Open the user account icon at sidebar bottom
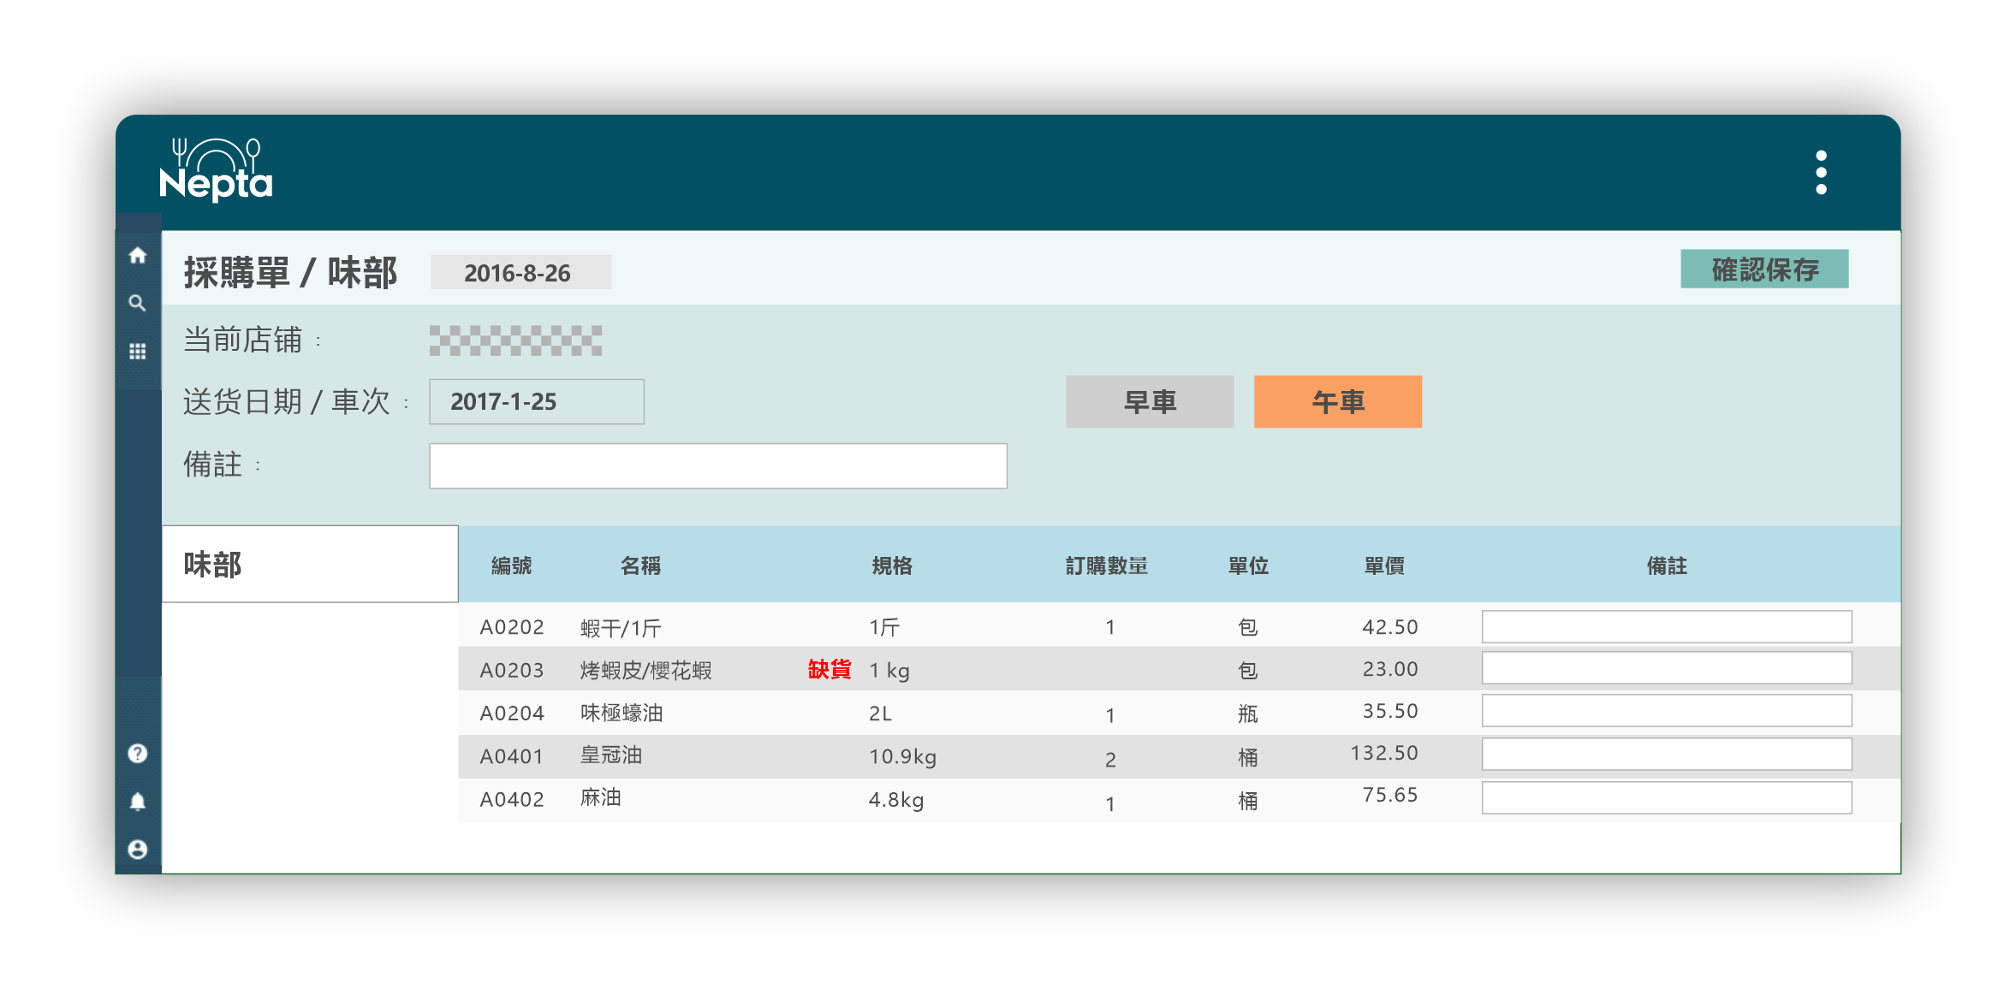The height and width of the screenshot is (989, 2016). [x=138, y=850]
